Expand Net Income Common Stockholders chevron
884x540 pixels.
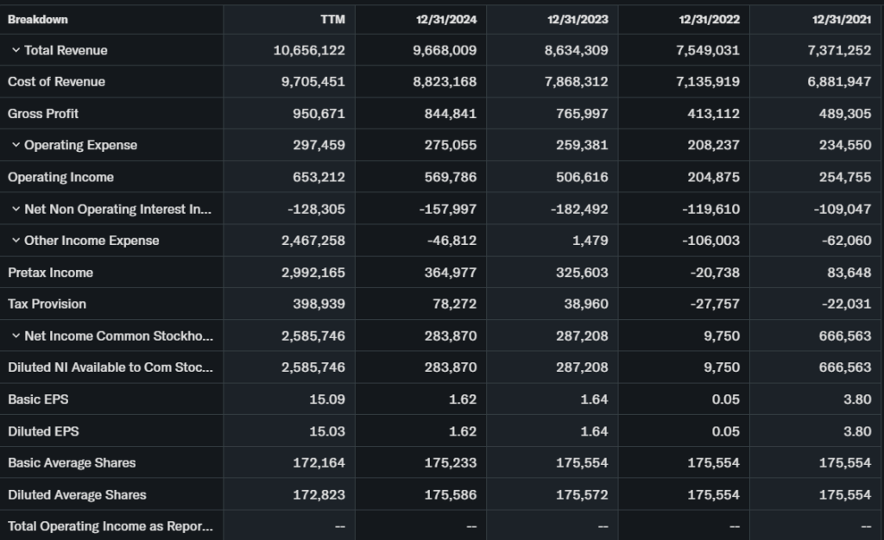[x=16, y=336]
